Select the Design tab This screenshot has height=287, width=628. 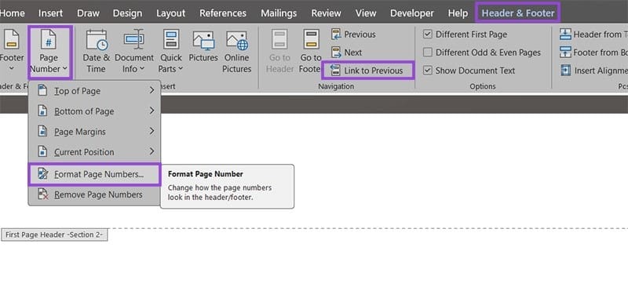pyautogui.click(x=127, y=13)
